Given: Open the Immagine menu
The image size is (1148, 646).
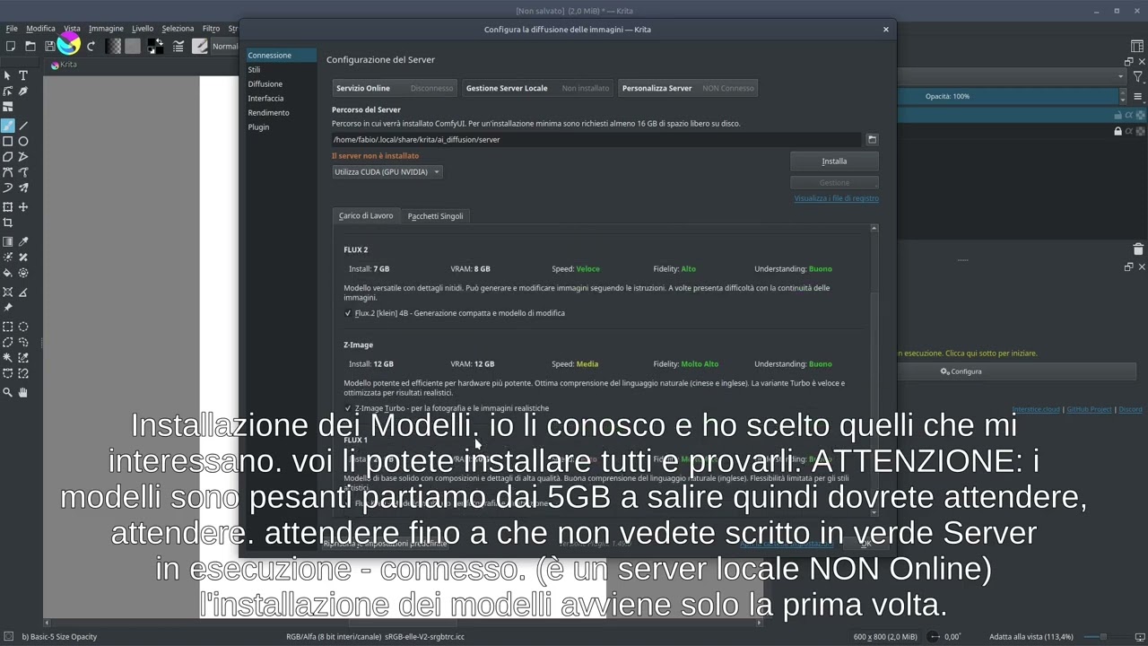Looking at the screenshot, I should [x=106, y=29].
